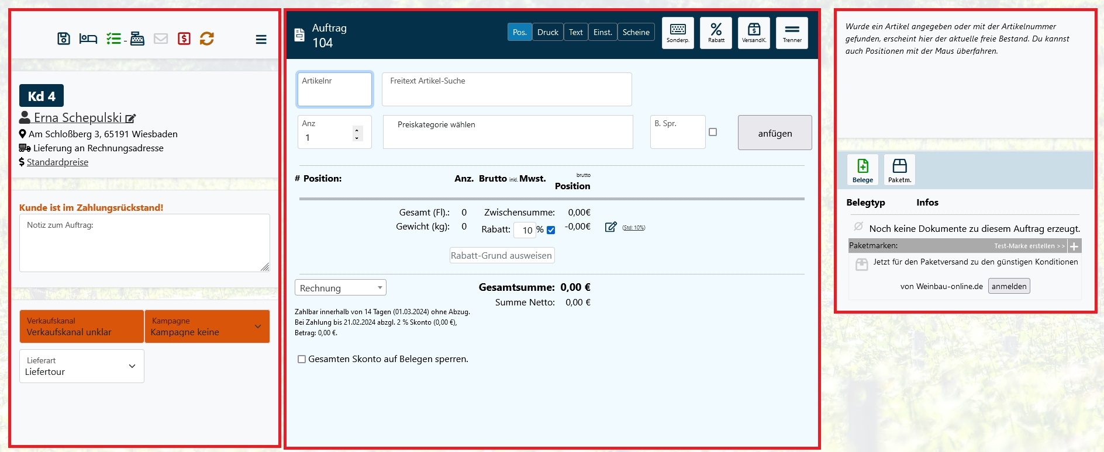1104x452 pixels.
Task: Open the hamburger menu icon
Action: [x=261, y=39]
